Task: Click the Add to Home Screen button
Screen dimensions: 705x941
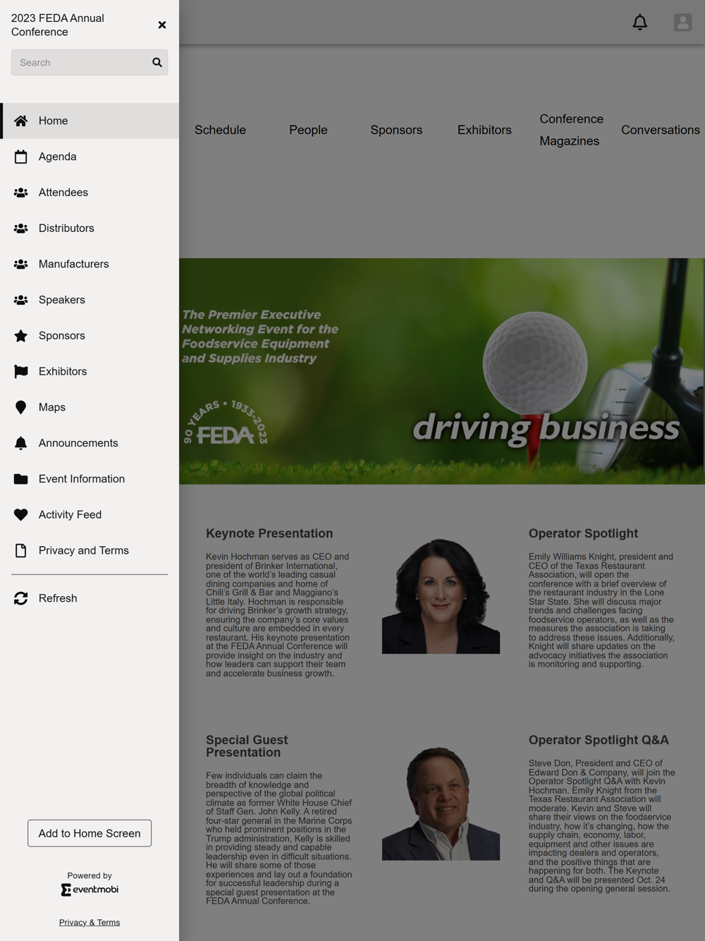Action: pyautogui.click(x=90, y=833)
